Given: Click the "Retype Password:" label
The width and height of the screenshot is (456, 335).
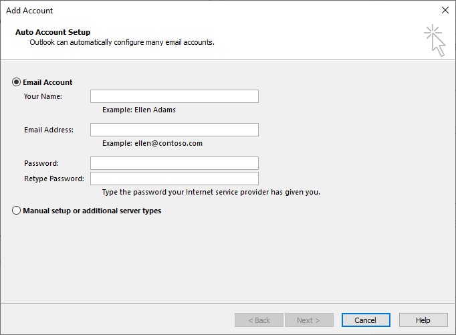Looking at the screenshot, I should (54, 179).
